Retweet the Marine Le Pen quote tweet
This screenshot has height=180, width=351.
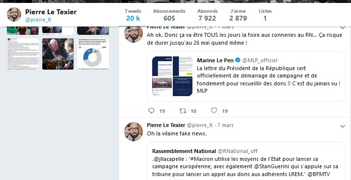point(183,111)
